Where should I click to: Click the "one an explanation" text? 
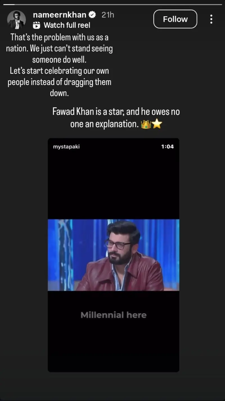(104, 124)
